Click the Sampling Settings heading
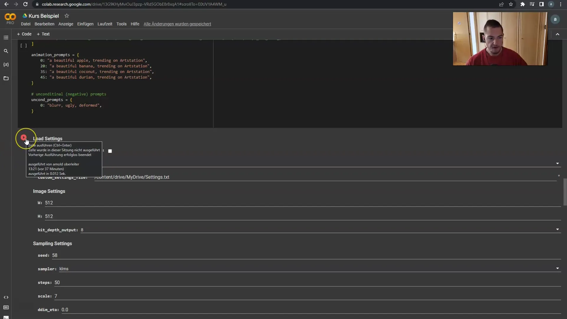The height and width of the screenshot is (319, 567). [53, 243]
